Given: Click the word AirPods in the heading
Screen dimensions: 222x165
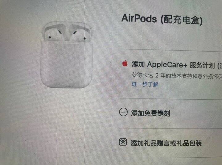Looking at the screenshot, I should tap(139, 18).
